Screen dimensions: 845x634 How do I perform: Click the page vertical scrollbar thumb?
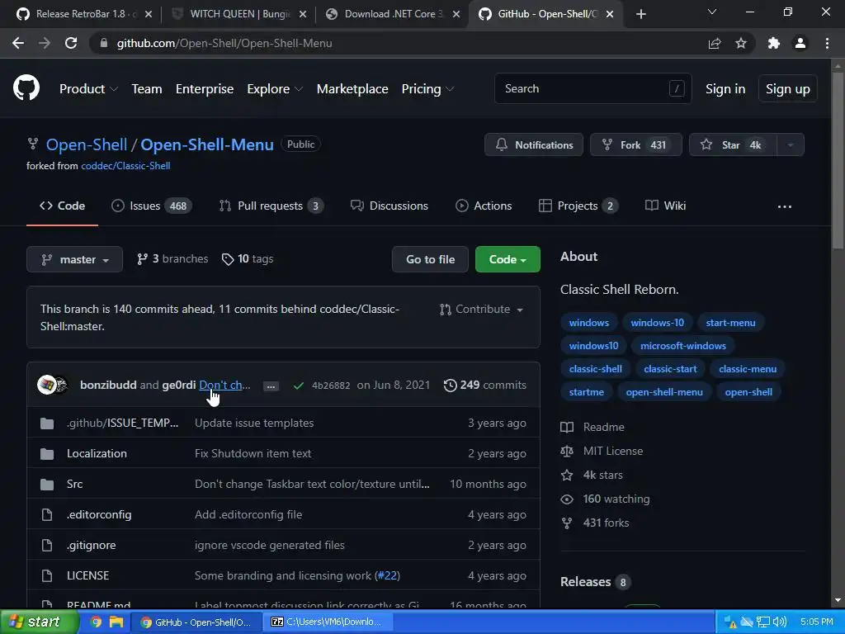point(838,163)
